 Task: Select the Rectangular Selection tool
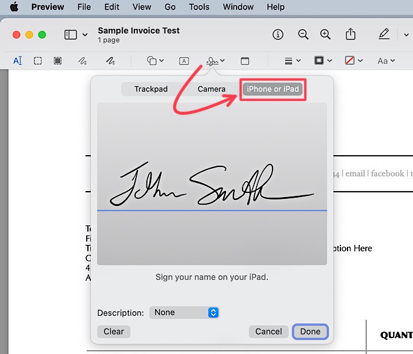[38, 61]
